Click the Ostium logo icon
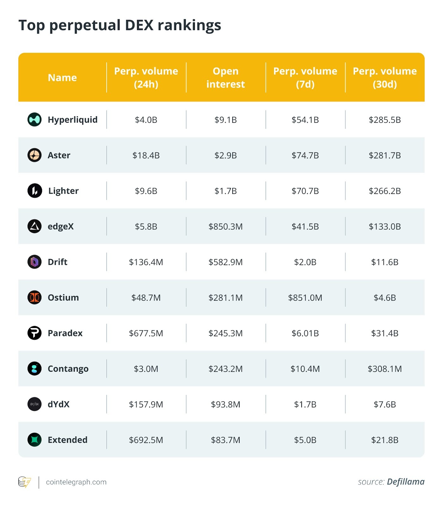The image size is (443, 506). [x=34, y=298]
